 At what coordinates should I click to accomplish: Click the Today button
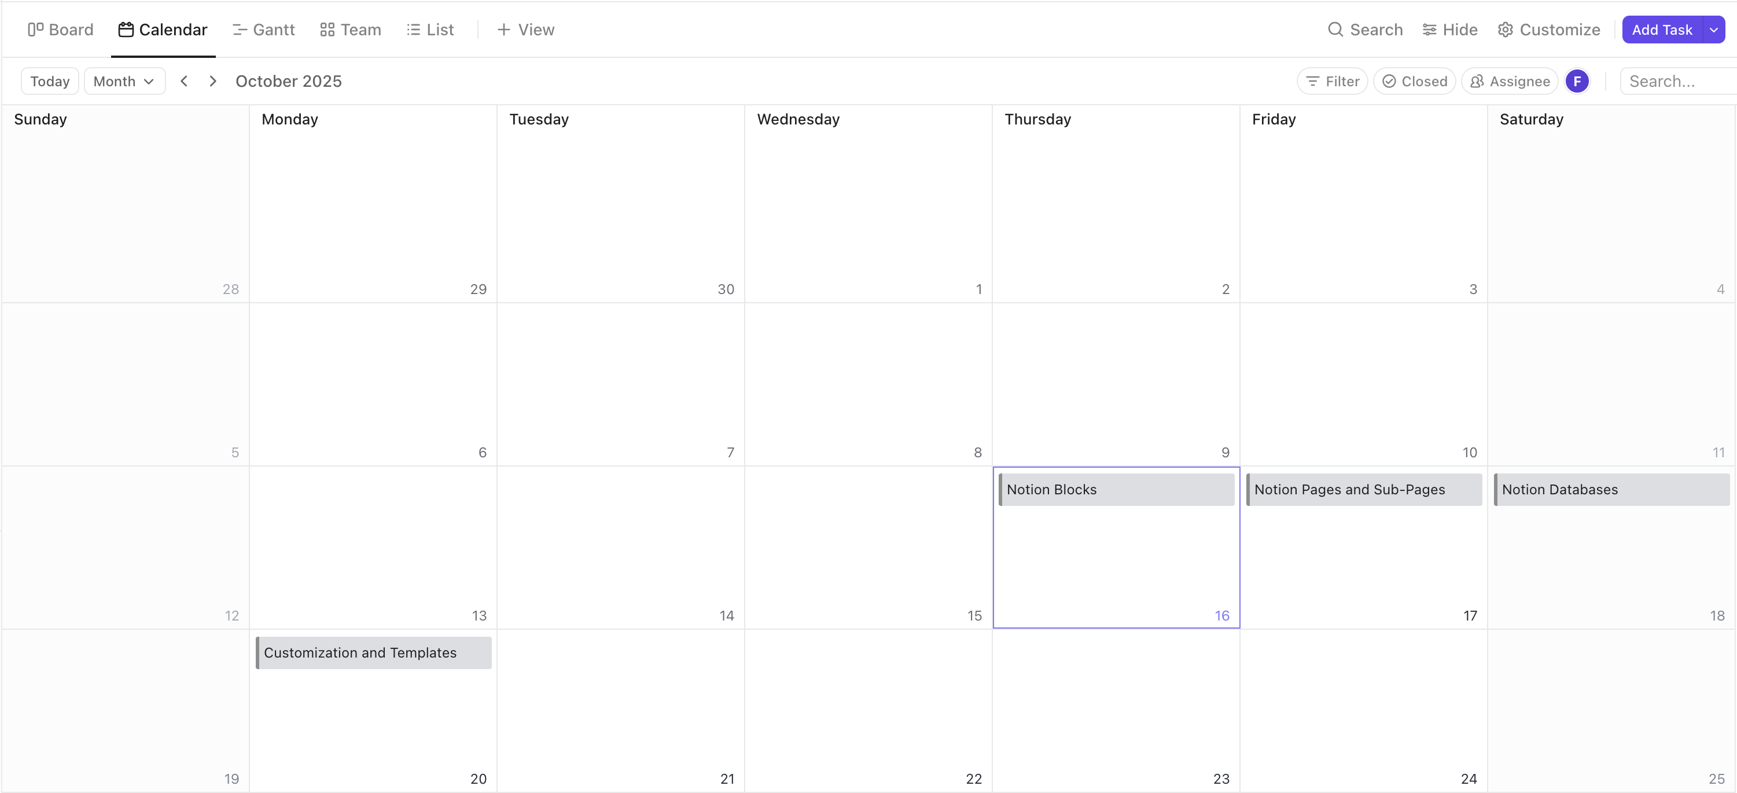[50, 82]
